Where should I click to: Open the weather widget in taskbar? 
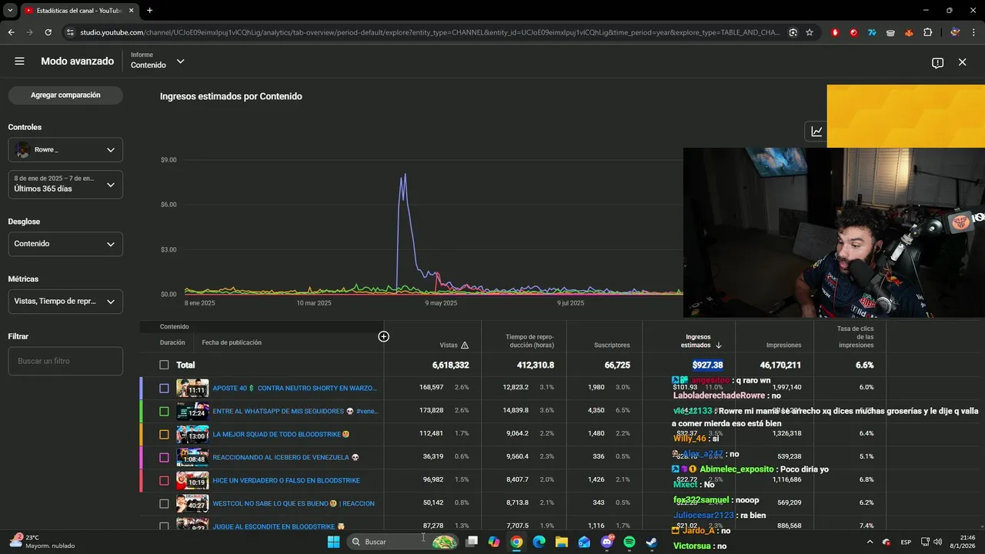point(44,542)
